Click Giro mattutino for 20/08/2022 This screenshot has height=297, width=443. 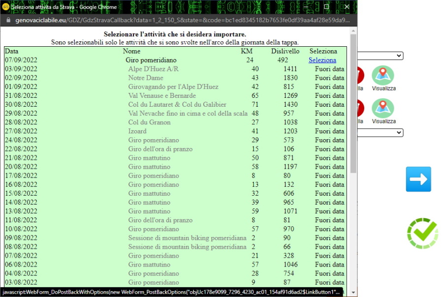point(149,167)
